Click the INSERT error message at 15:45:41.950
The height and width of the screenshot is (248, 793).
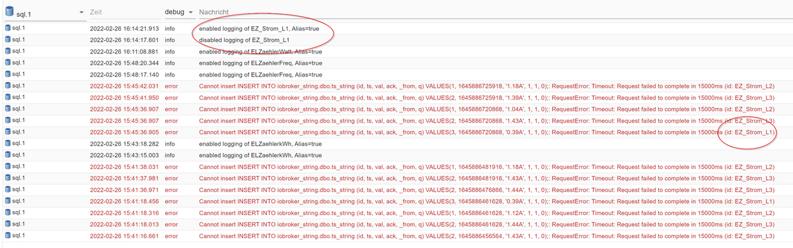pos(487,98)
